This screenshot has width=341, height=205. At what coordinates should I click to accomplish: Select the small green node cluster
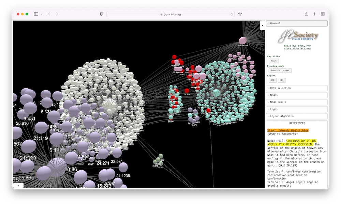159,160
